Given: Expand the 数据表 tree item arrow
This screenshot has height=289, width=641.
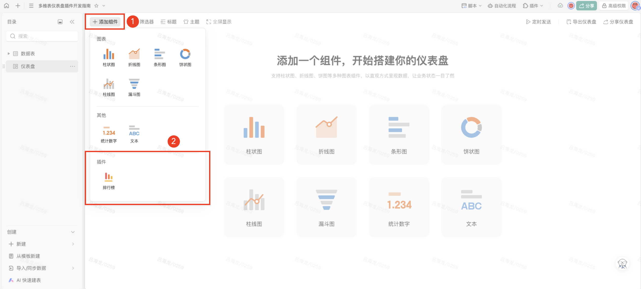Looking at the screenshot, I should [9, 53].
